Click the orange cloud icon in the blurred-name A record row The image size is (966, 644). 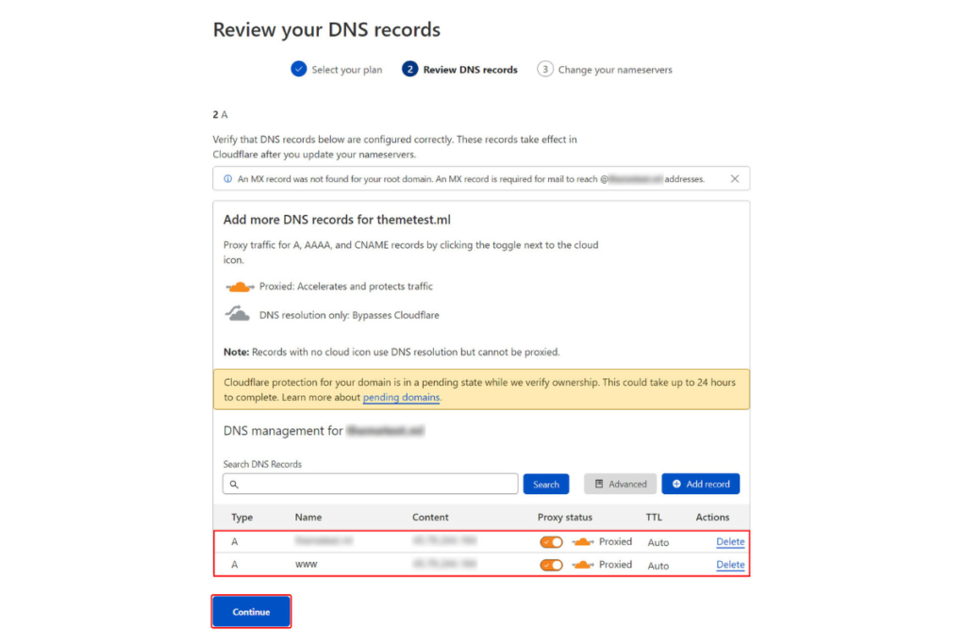(x=582, y=542)
